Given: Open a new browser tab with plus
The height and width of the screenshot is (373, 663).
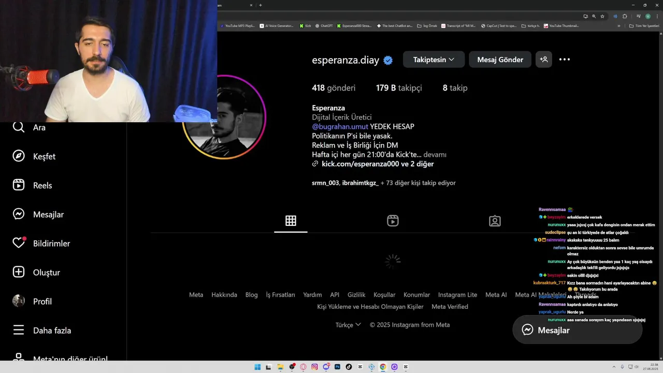Looking at the screenshot, I should [261, 5].
